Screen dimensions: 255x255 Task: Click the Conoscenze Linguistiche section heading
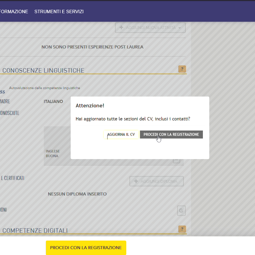tap(43, 70)
